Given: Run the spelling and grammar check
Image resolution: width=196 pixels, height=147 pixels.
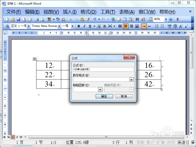Looking at the screenshot, I should (x=58, y=20).
